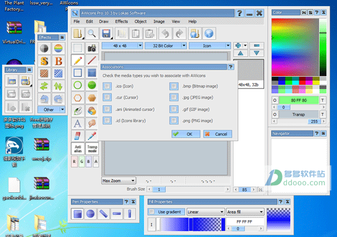This screenshot has width=337, height=237.
Task: Check the .jpg (JPEG image) box
Action: 174,97
